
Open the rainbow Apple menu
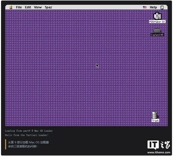click(11, 7)
